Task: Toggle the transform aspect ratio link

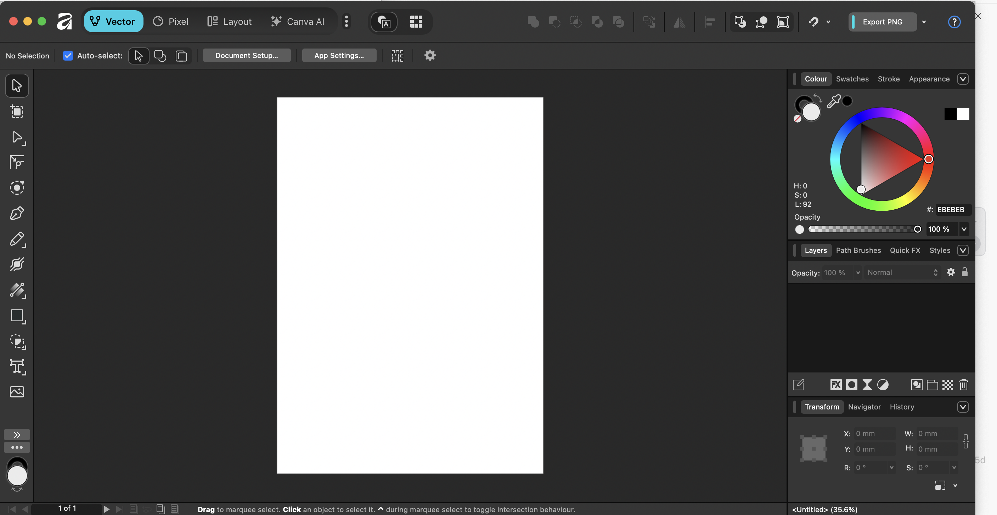Action: click(966, 441)
